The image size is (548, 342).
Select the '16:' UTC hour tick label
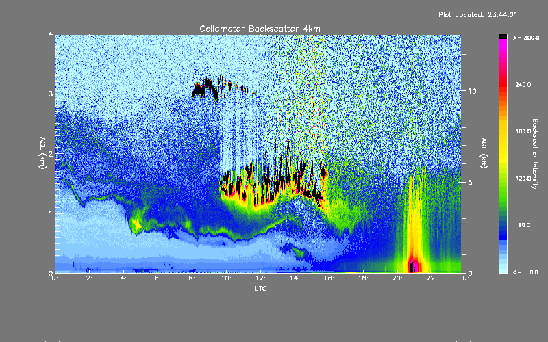click(329, 278)
